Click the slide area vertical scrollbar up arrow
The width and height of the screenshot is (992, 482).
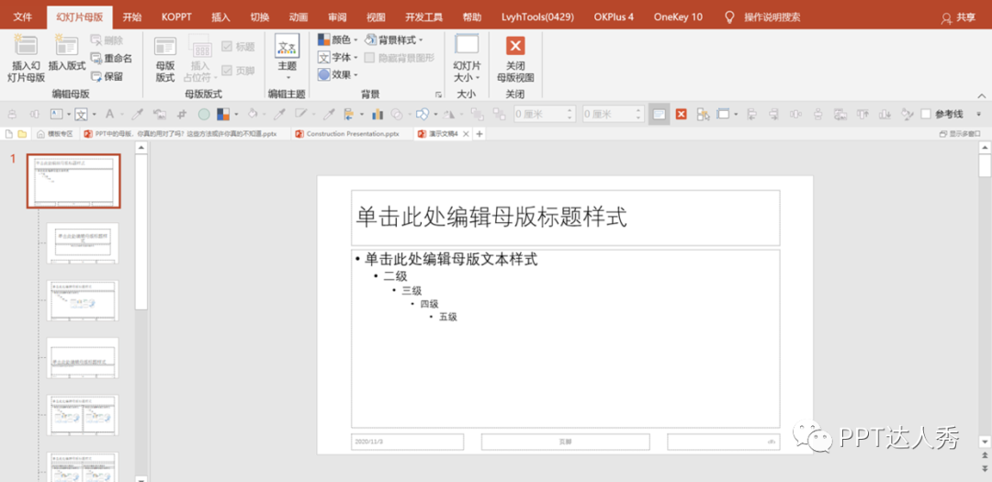tap(985, 148)
